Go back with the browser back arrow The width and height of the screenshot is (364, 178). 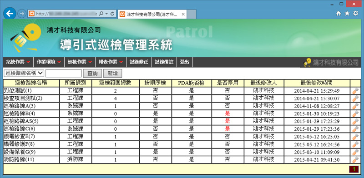click(x=10, y=14)
